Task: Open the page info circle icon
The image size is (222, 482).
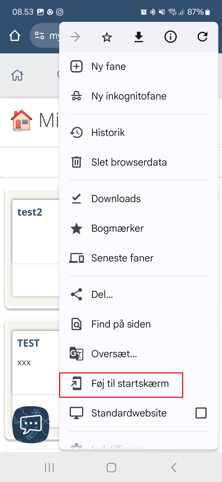Action: [171, 37]
